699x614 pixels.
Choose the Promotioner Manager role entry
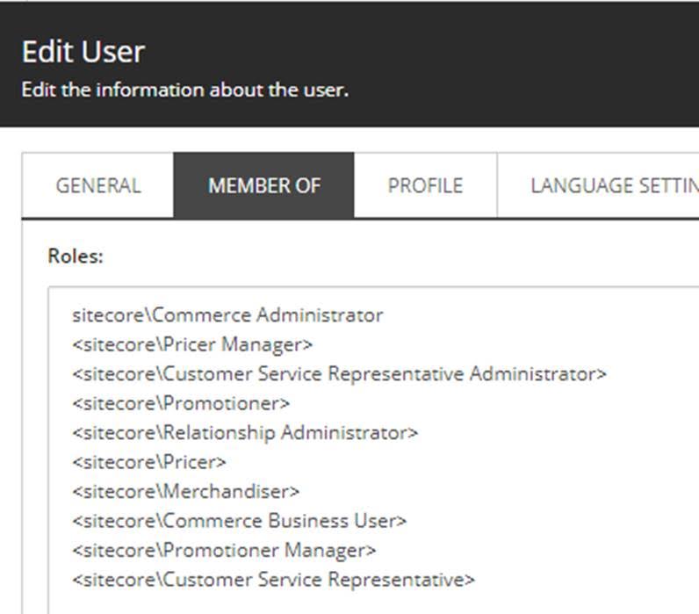(224, 551)
